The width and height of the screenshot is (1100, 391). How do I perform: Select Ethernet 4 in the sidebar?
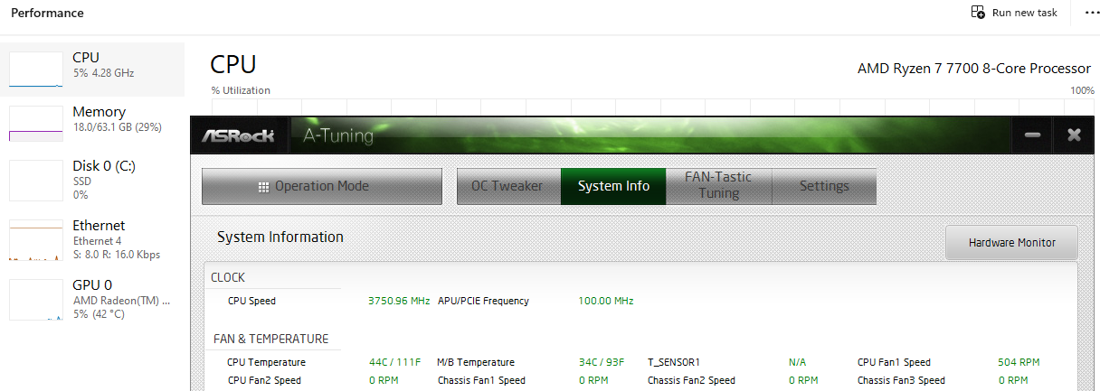click(x=92, y=239)
